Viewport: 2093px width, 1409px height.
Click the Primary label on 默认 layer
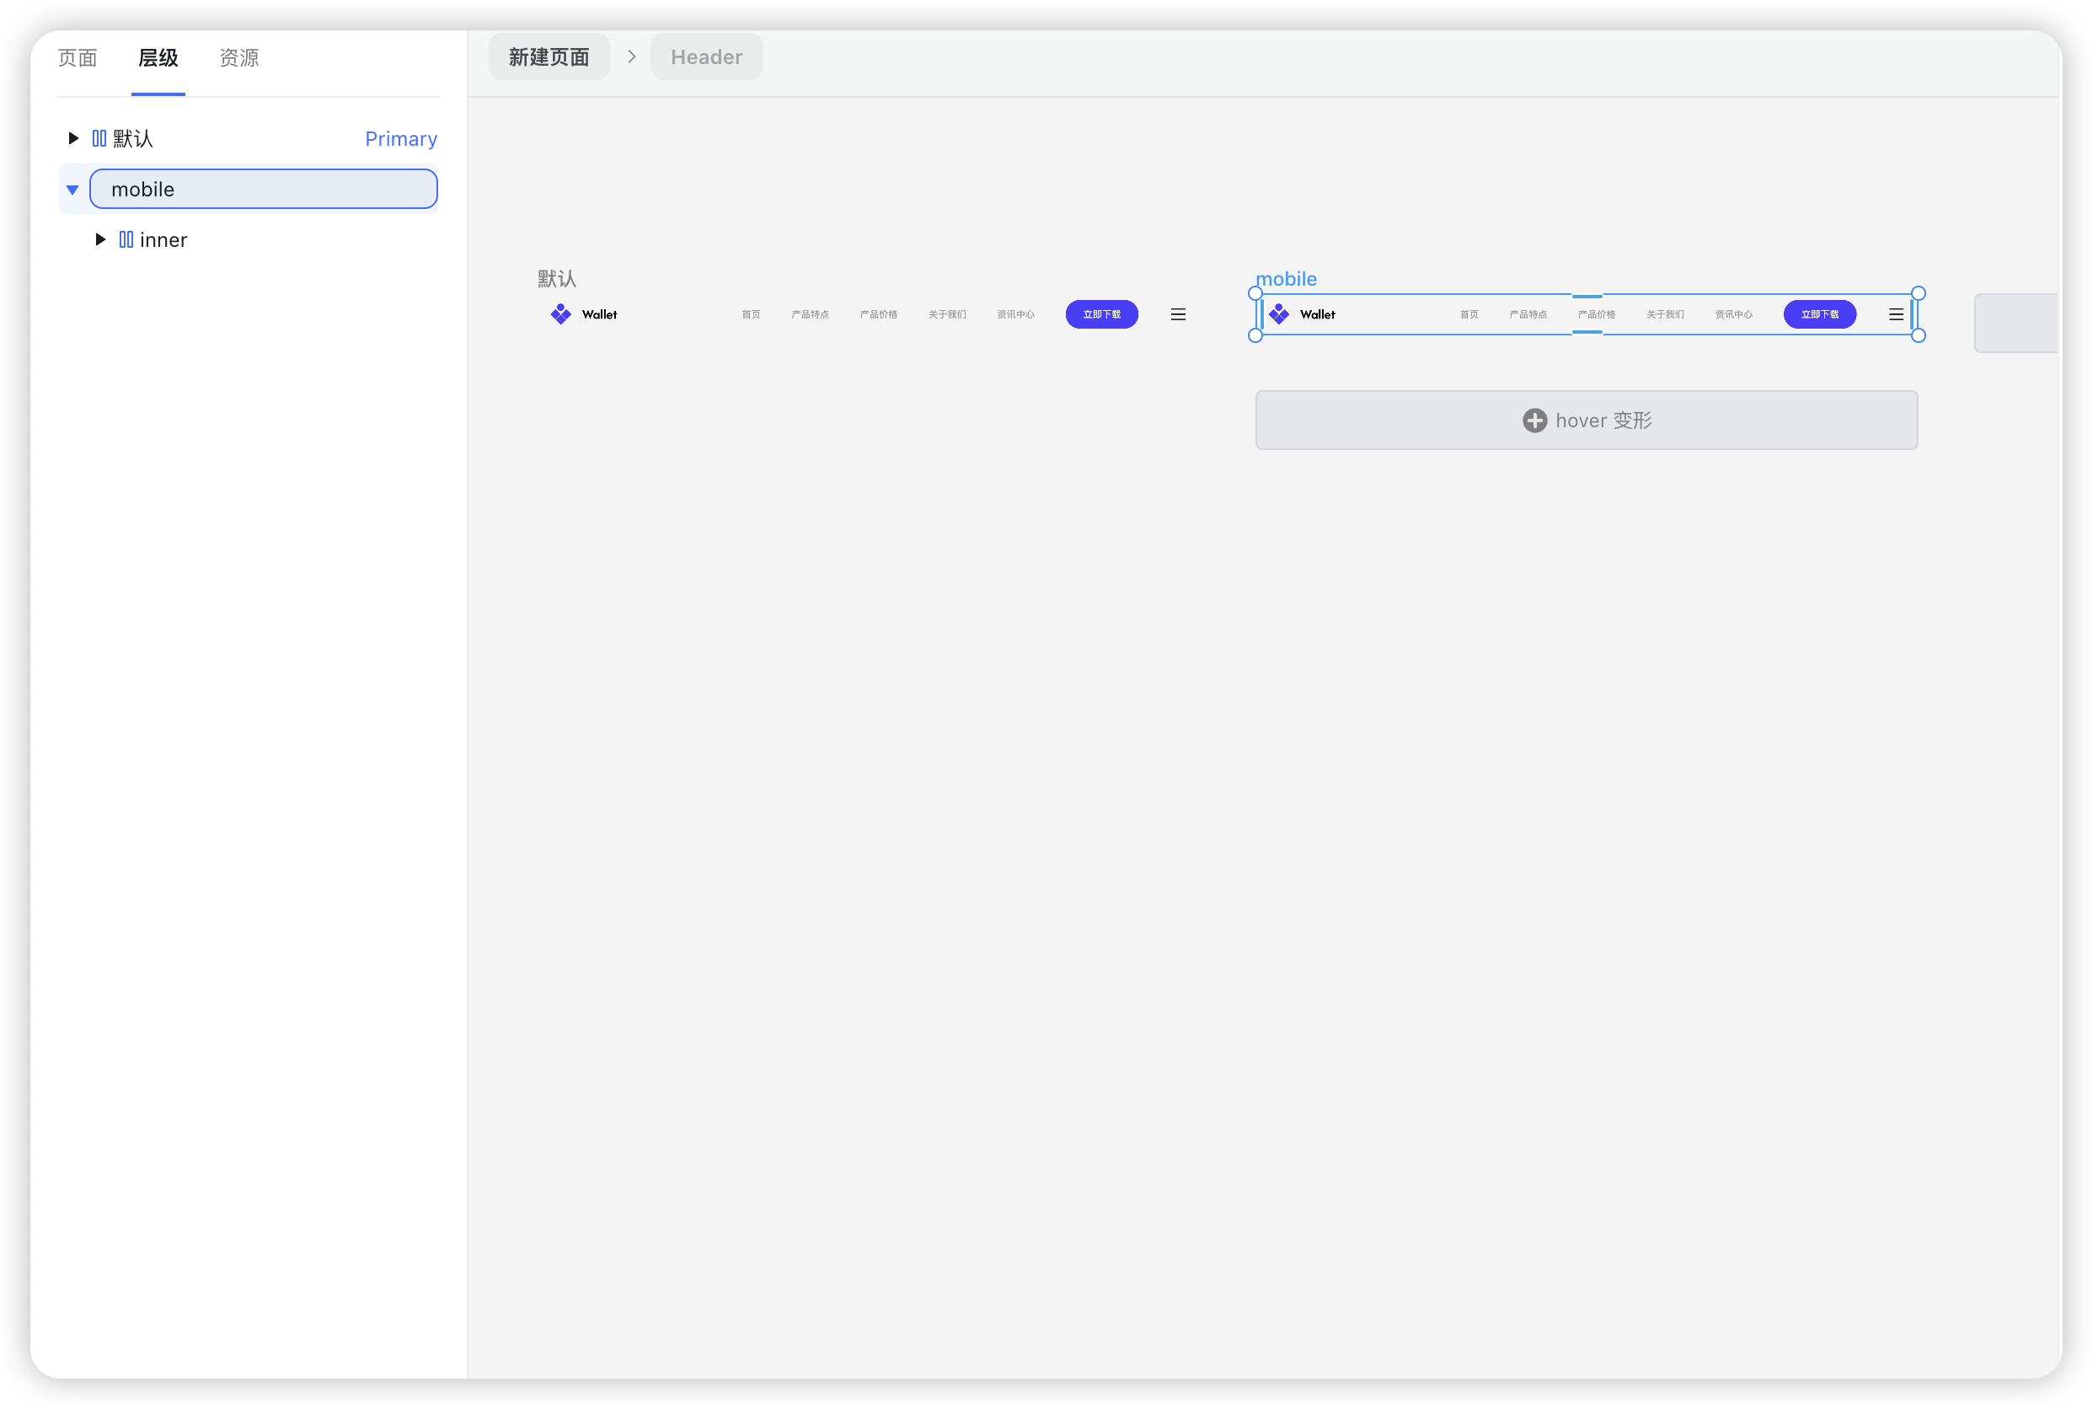pyautogui.click(x=400, y=139)
